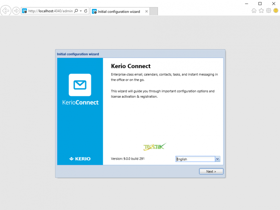Click the Kerio Connect envelope logo
Image resolution: width=280 pixels, height=210 pixels.
tap(80, 85)
